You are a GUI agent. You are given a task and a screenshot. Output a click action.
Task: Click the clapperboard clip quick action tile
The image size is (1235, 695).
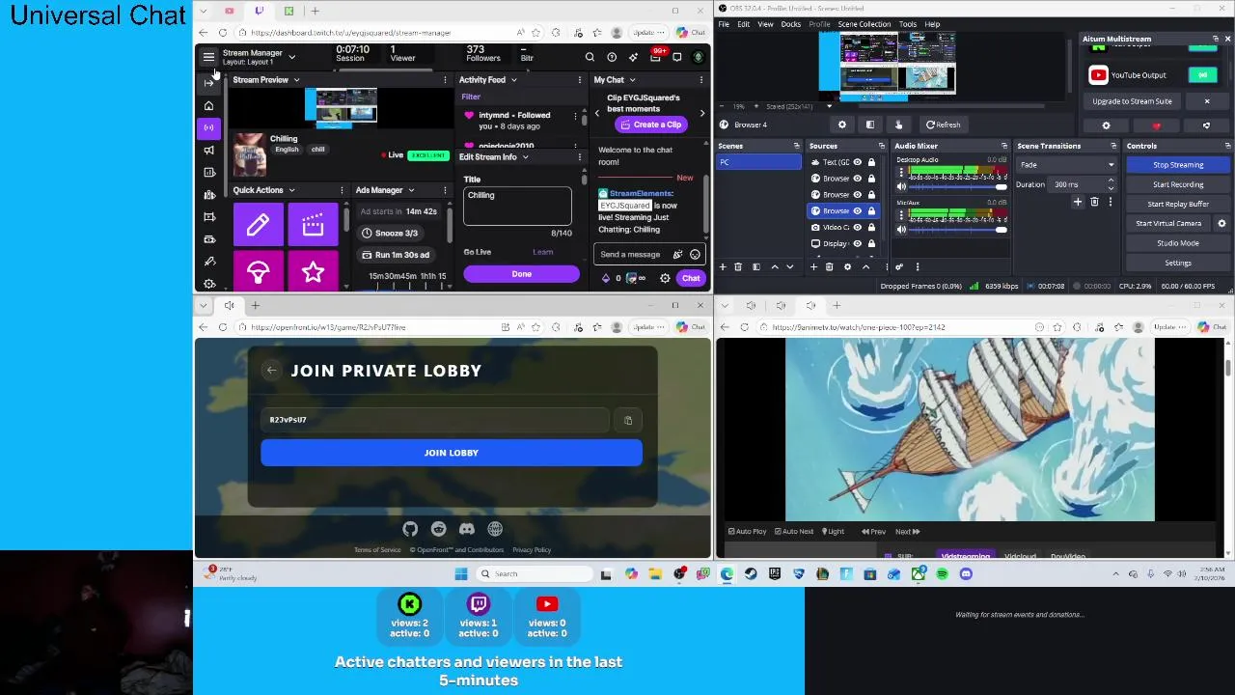pos(313,225)
